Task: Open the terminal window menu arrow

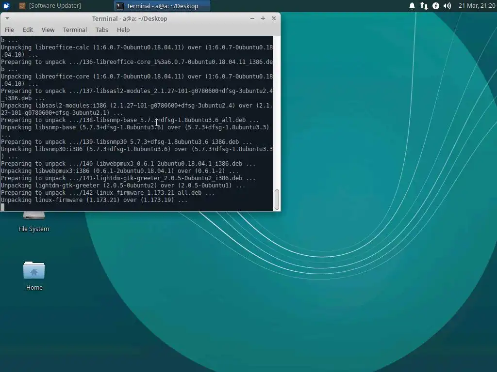Action: point(7,18)
